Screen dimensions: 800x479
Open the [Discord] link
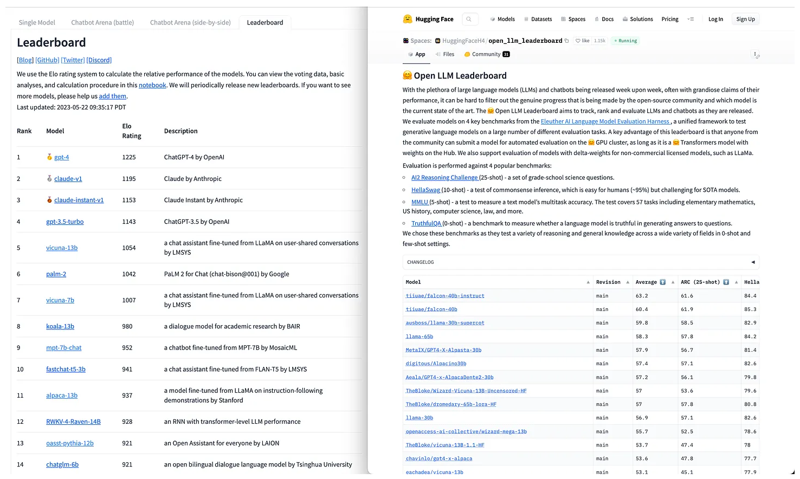99,60
